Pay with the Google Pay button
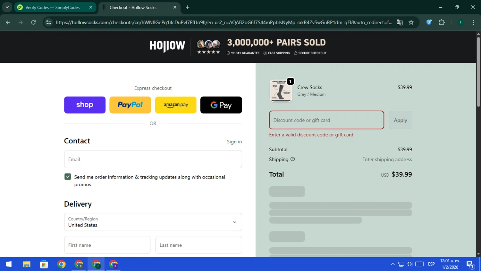481x271 pixels. coord(221,105)
